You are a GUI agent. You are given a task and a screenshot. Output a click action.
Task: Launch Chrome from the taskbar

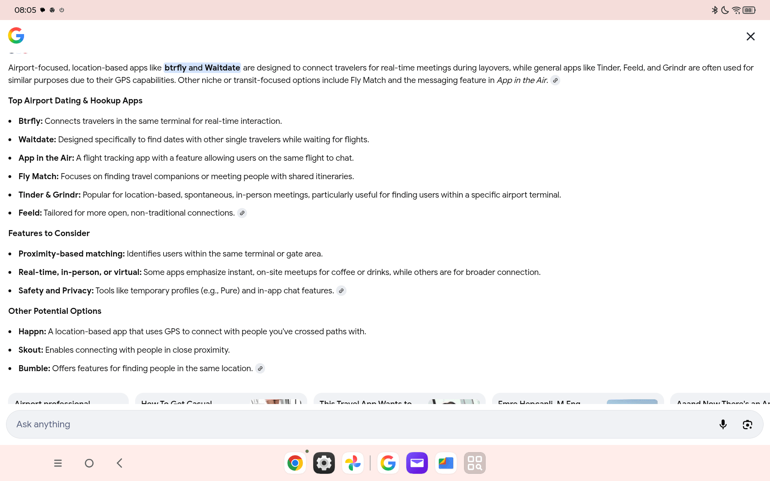click(295, 463)
